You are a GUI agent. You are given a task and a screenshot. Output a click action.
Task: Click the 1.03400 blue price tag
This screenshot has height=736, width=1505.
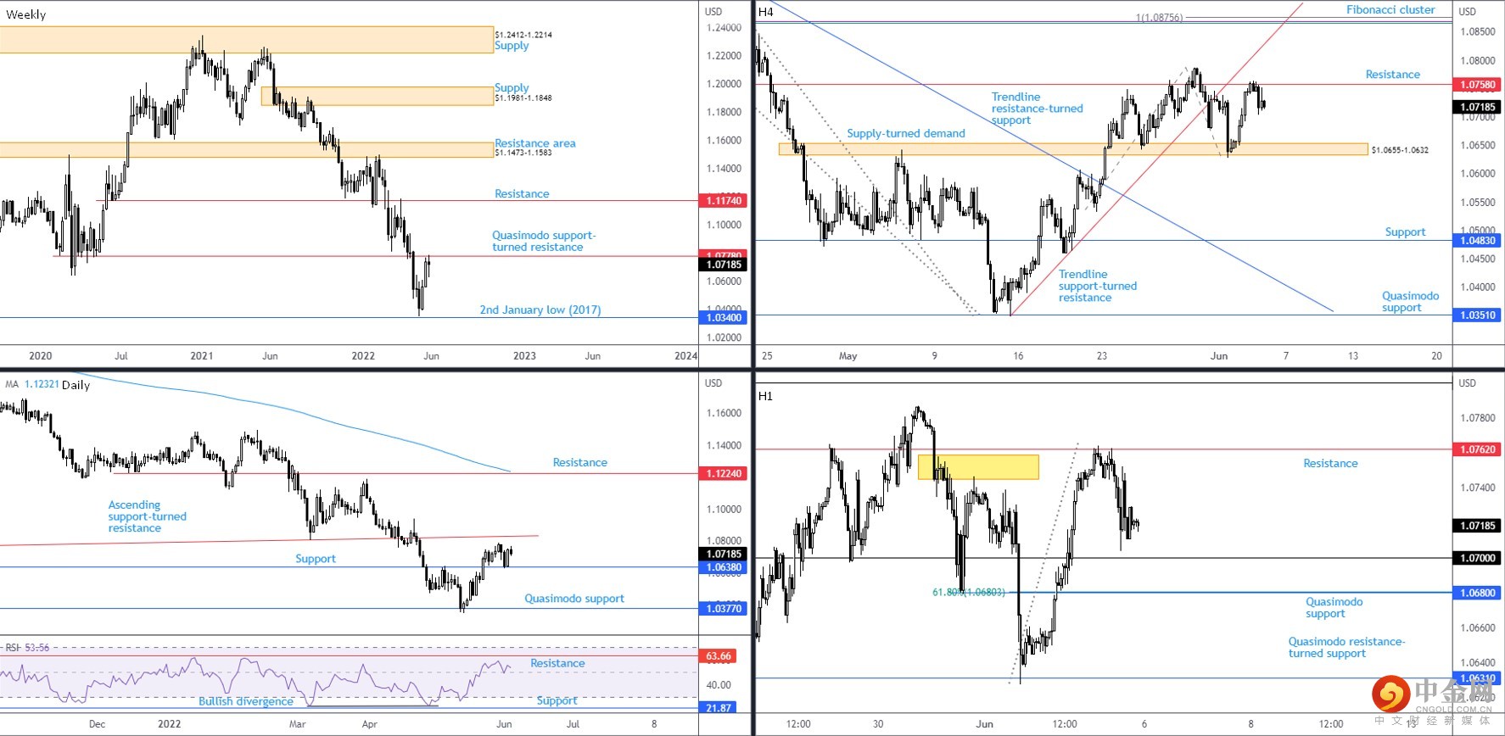(x=724, y=318)
